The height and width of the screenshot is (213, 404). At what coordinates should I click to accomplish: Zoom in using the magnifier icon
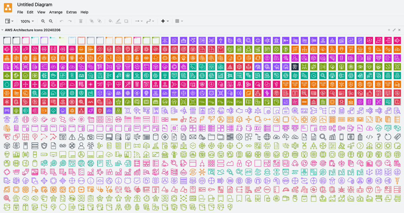43,21
